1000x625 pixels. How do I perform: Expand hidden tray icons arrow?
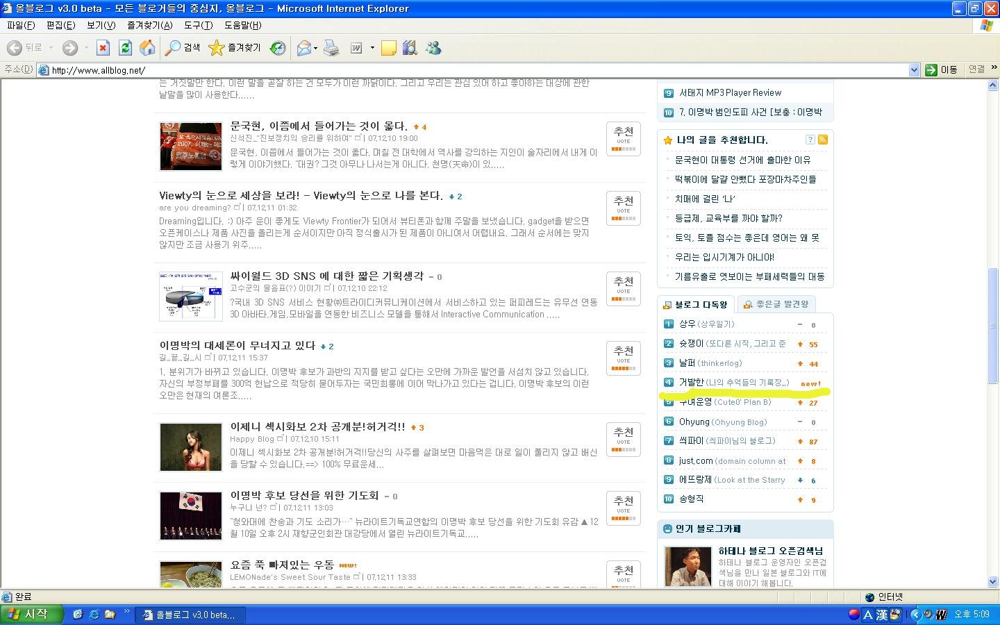pyautogui.click(x=915, y=615)
